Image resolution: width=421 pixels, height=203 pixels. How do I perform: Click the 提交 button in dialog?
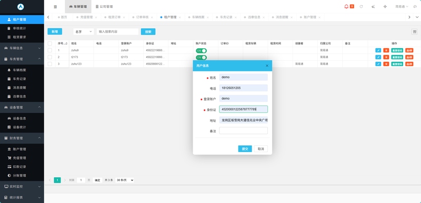pyautogui.click(x=245, y=148)
